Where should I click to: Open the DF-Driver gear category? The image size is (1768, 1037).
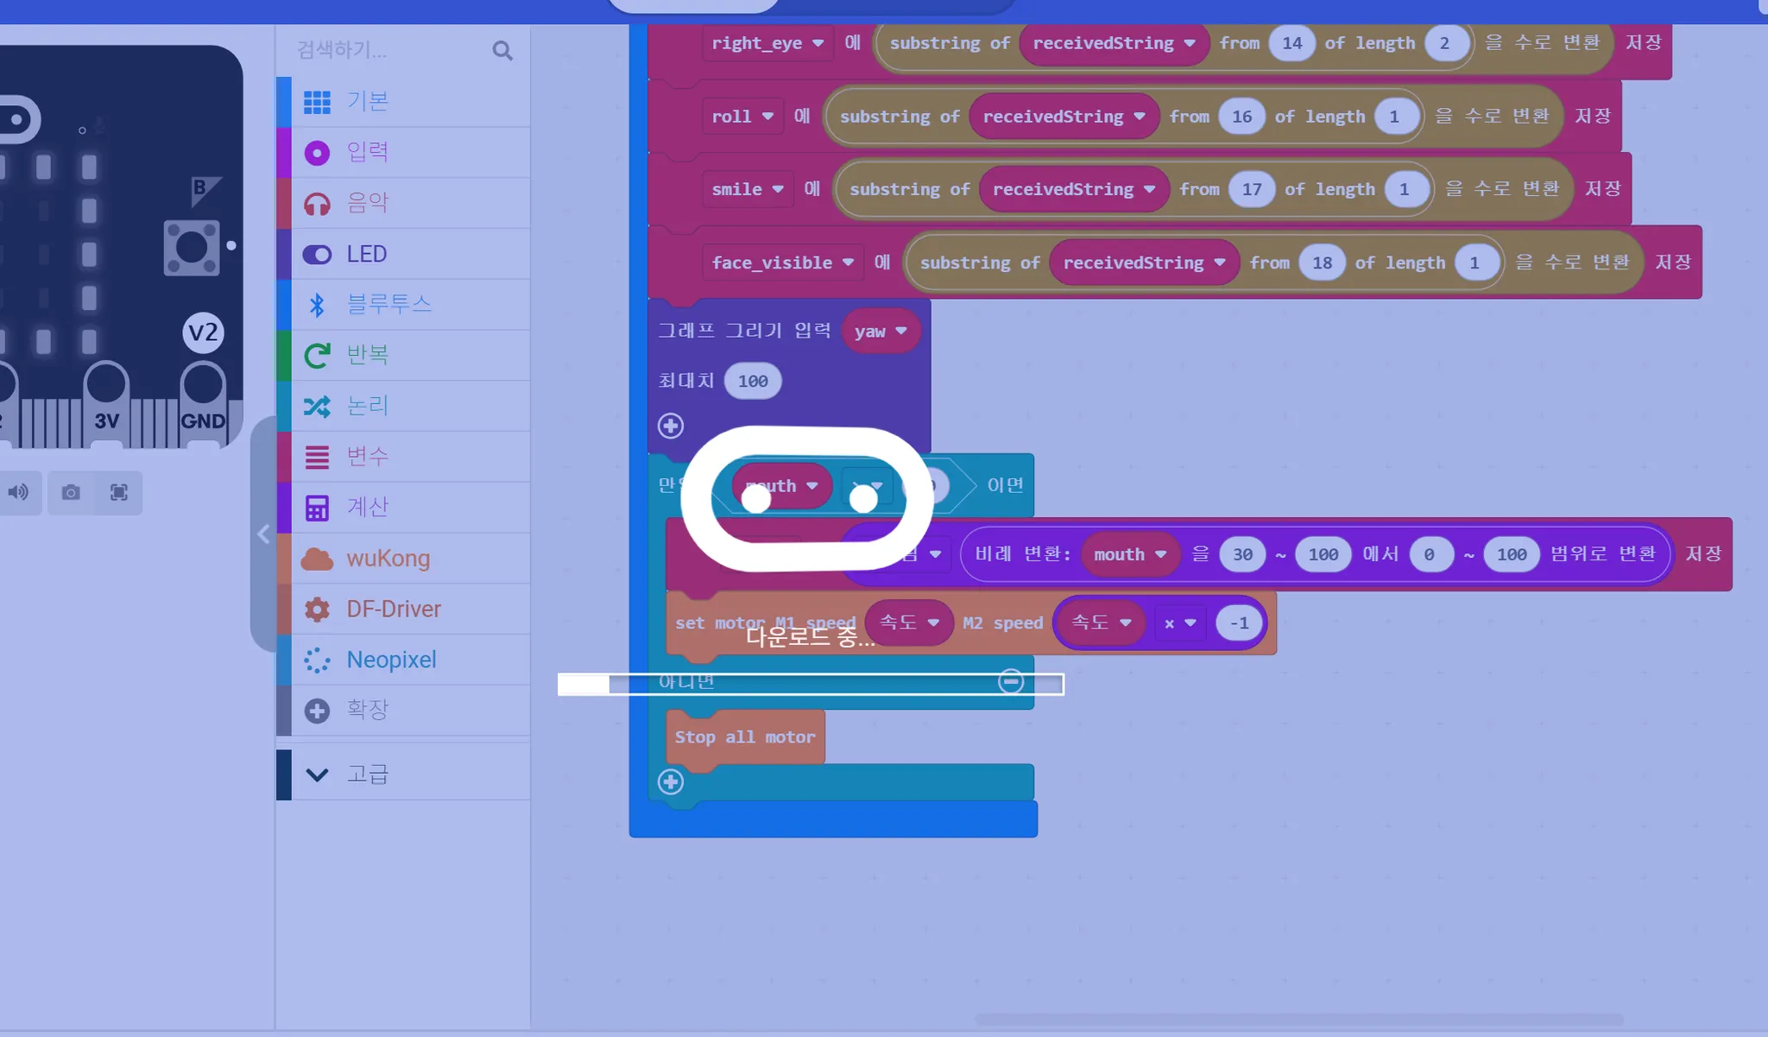393,610
